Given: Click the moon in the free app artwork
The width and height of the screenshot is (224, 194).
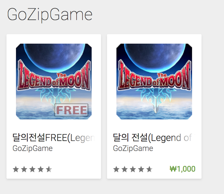Looking at the screenshot, I should 55,56.
